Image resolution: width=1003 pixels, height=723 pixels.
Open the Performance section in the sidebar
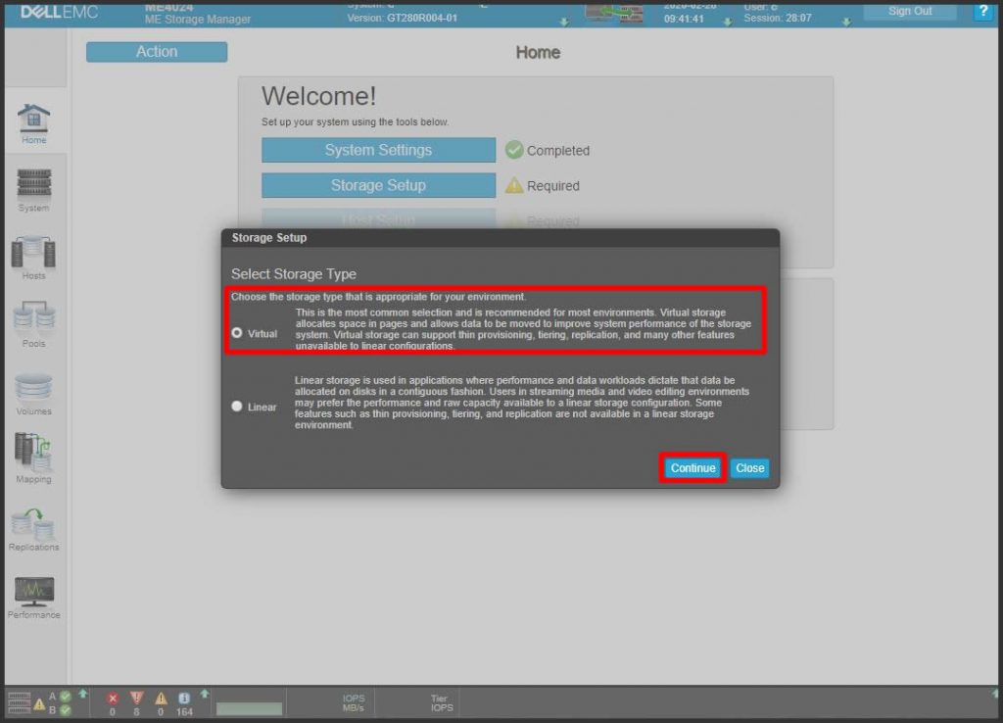click(34, 598)
